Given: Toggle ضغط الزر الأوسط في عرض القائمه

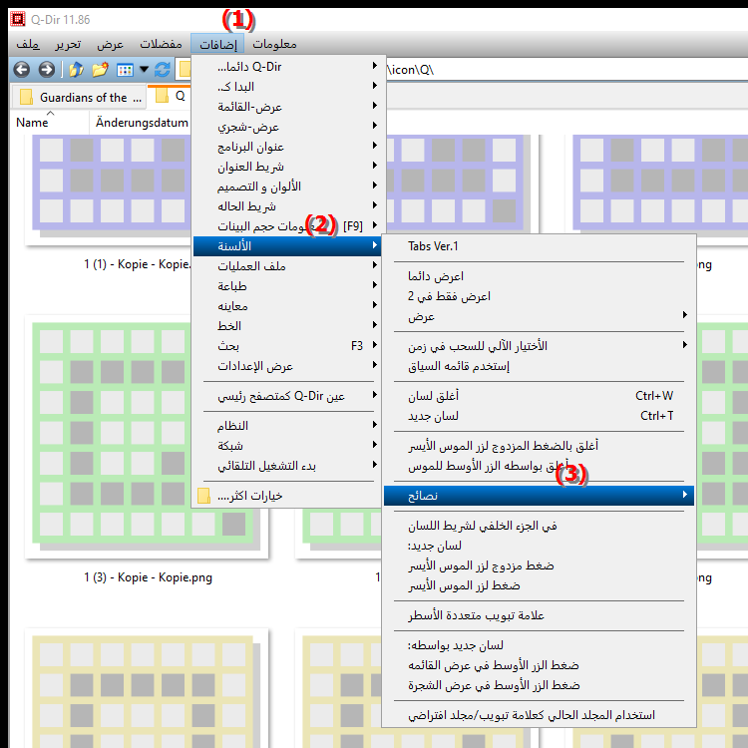Looking at the screenshot, I should 539,665.
